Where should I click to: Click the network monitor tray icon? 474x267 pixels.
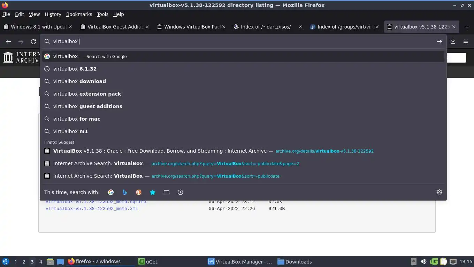pyautogui.click(x=453, y=261)
